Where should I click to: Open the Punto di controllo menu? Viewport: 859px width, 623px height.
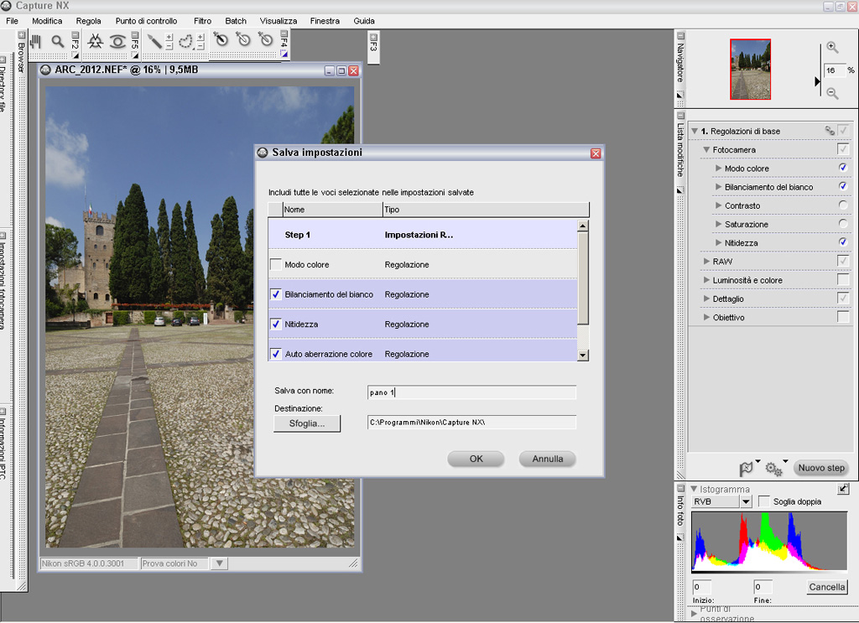[x=146, y=21]
